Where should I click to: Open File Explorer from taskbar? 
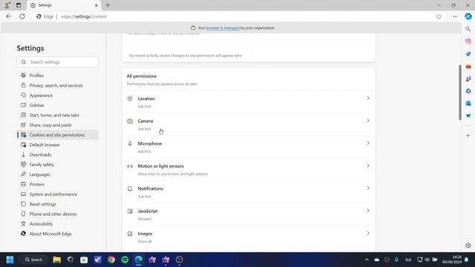(x=56, y=260)
